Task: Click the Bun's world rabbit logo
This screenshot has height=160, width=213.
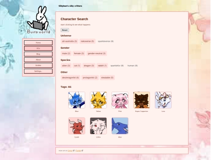Action: [x=38, y=20]
